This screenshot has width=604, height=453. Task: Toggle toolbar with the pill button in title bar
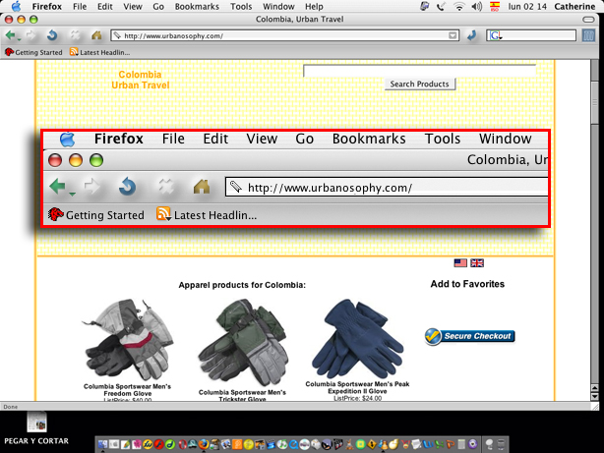[x=588, y=20]
